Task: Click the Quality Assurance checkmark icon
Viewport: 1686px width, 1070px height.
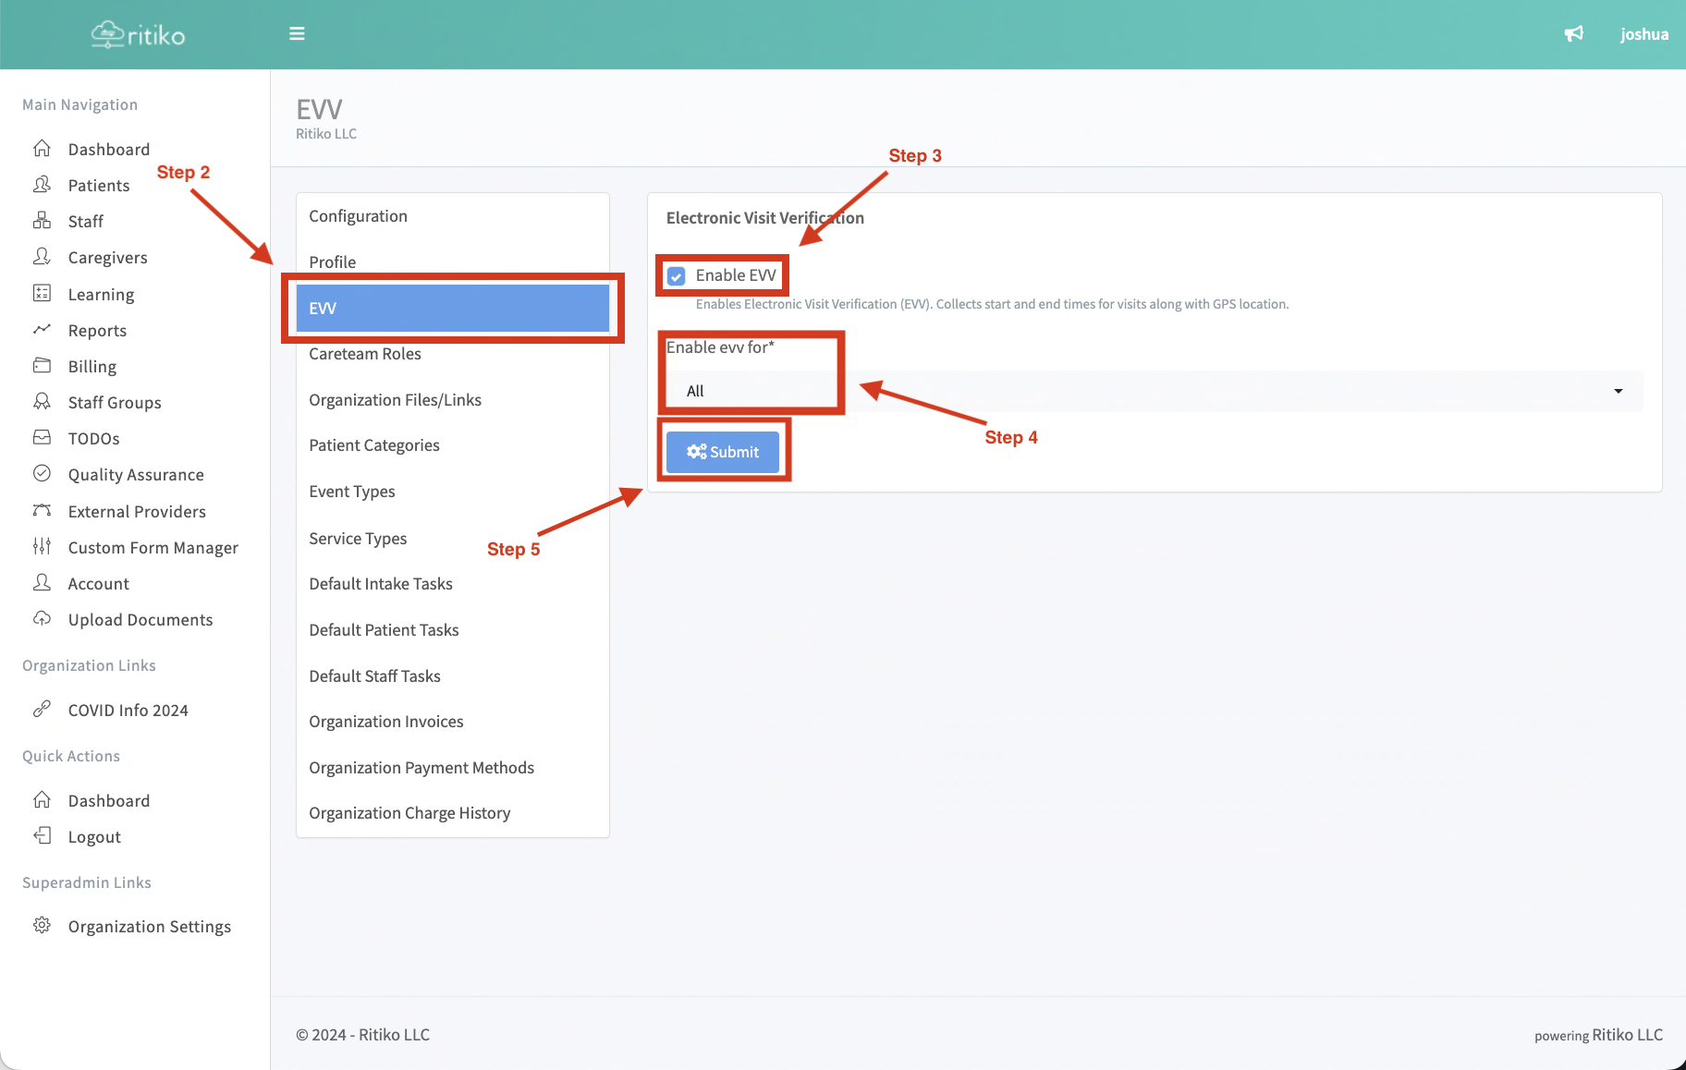Action: [42, 474]
